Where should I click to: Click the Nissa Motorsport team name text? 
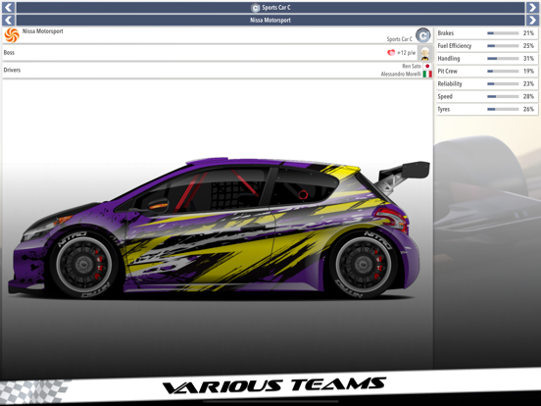pyautogui.click(x=43, y=31)
